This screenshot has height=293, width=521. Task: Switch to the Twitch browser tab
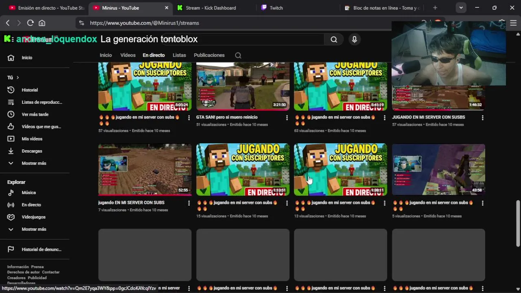pos(276,8)
